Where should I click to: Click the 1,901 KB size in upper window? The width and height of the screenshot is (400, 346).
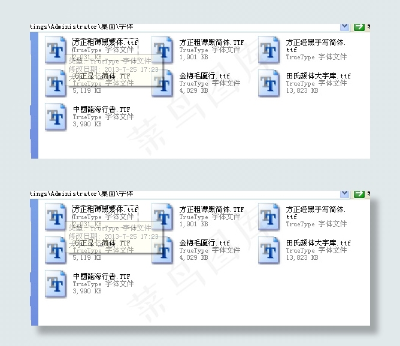pyautogui.click(x=193, y=57)
